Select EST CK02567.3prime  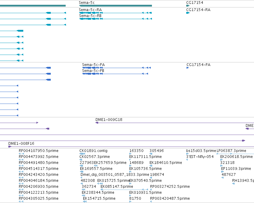point(94,157)
